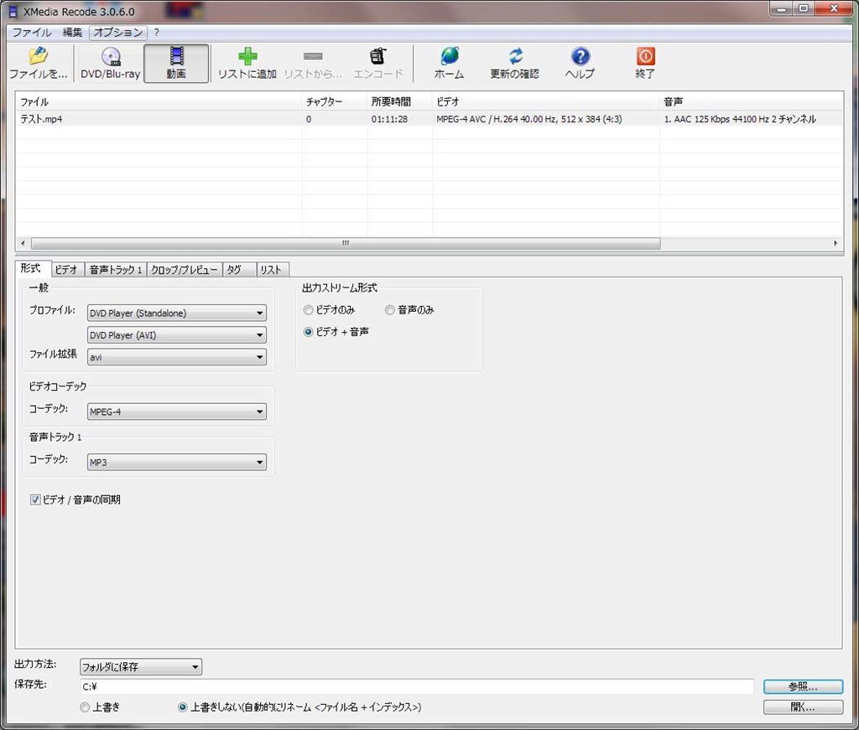Quit using the red 終了 icon
Viewport: 859px width, 730px height.
click(645, 63)
